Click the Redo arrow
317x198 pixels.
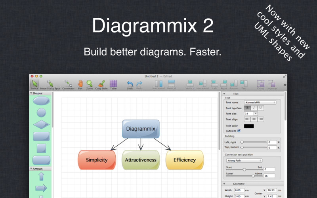(139, 85)
